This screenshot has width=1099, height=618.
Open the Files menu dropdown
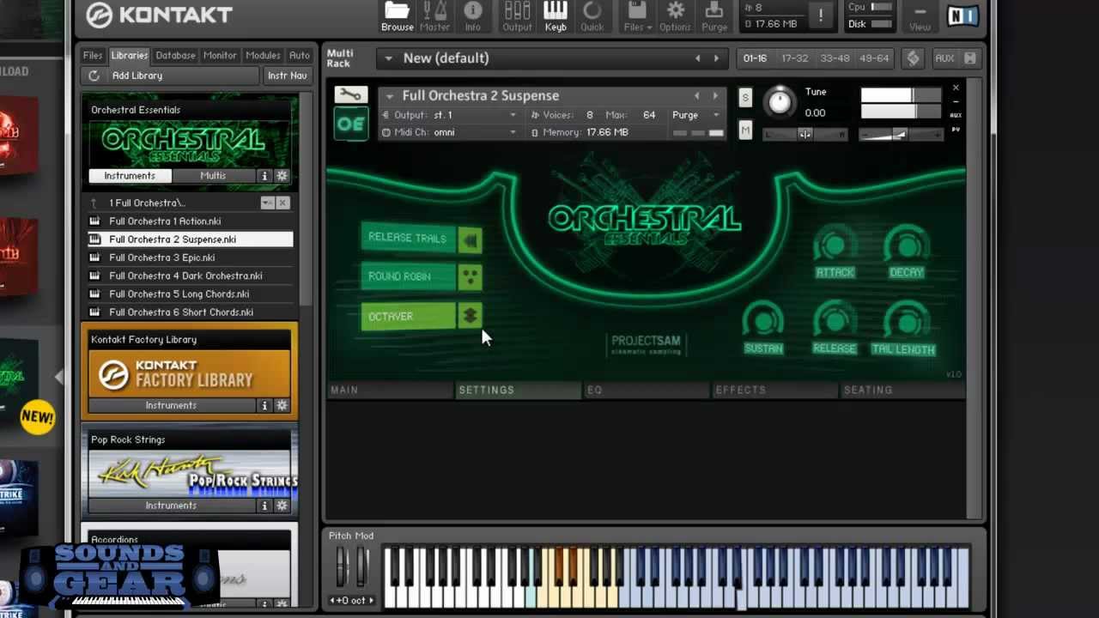coord(637,16)
